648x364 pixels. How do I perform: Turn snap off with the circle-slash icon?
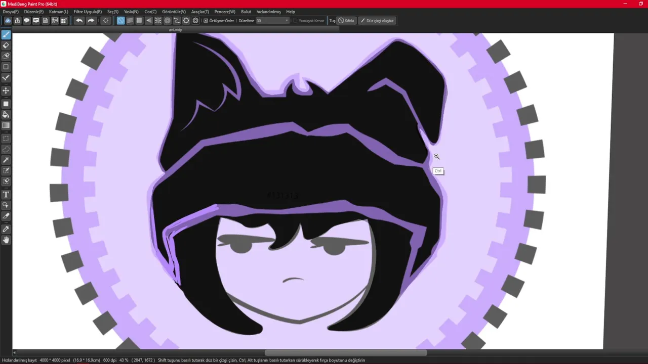coord(120,21)
